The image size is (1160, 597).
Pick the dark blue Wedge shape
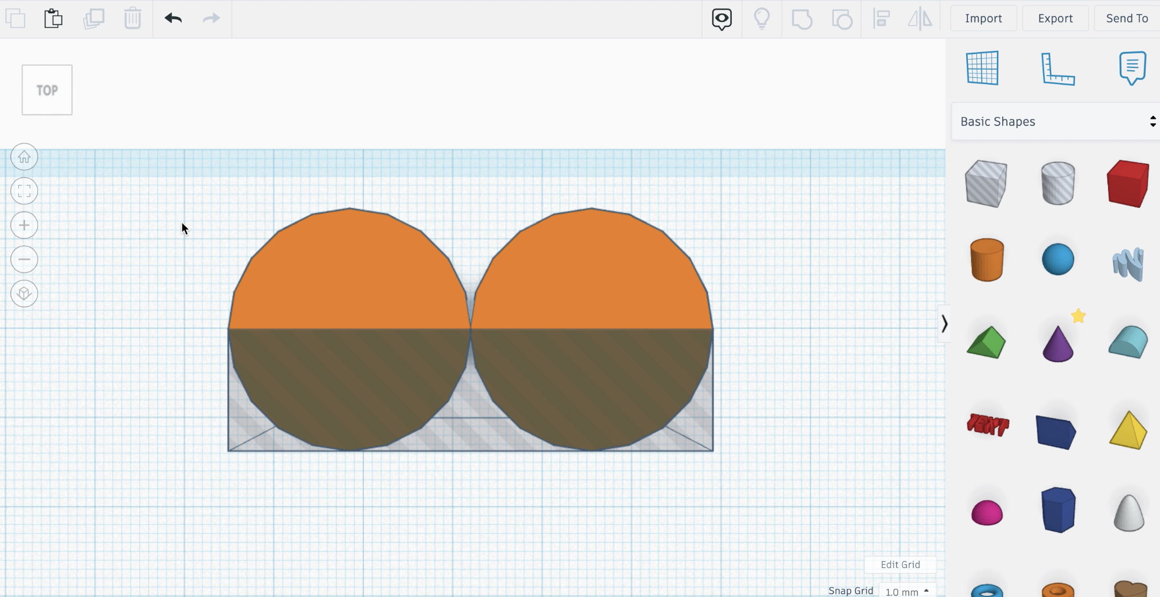pyautogui.click(x=1056, y=432)
